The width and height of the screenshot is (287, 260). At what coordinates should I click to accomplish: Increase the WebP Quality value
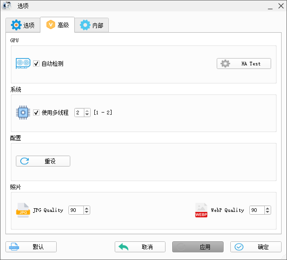click(x=268, y=208)
